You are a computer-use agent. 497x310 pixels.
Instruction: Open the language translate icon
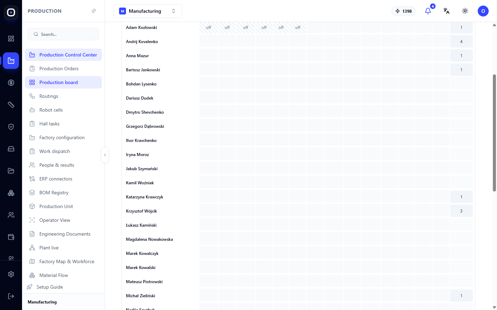point(447,11)
